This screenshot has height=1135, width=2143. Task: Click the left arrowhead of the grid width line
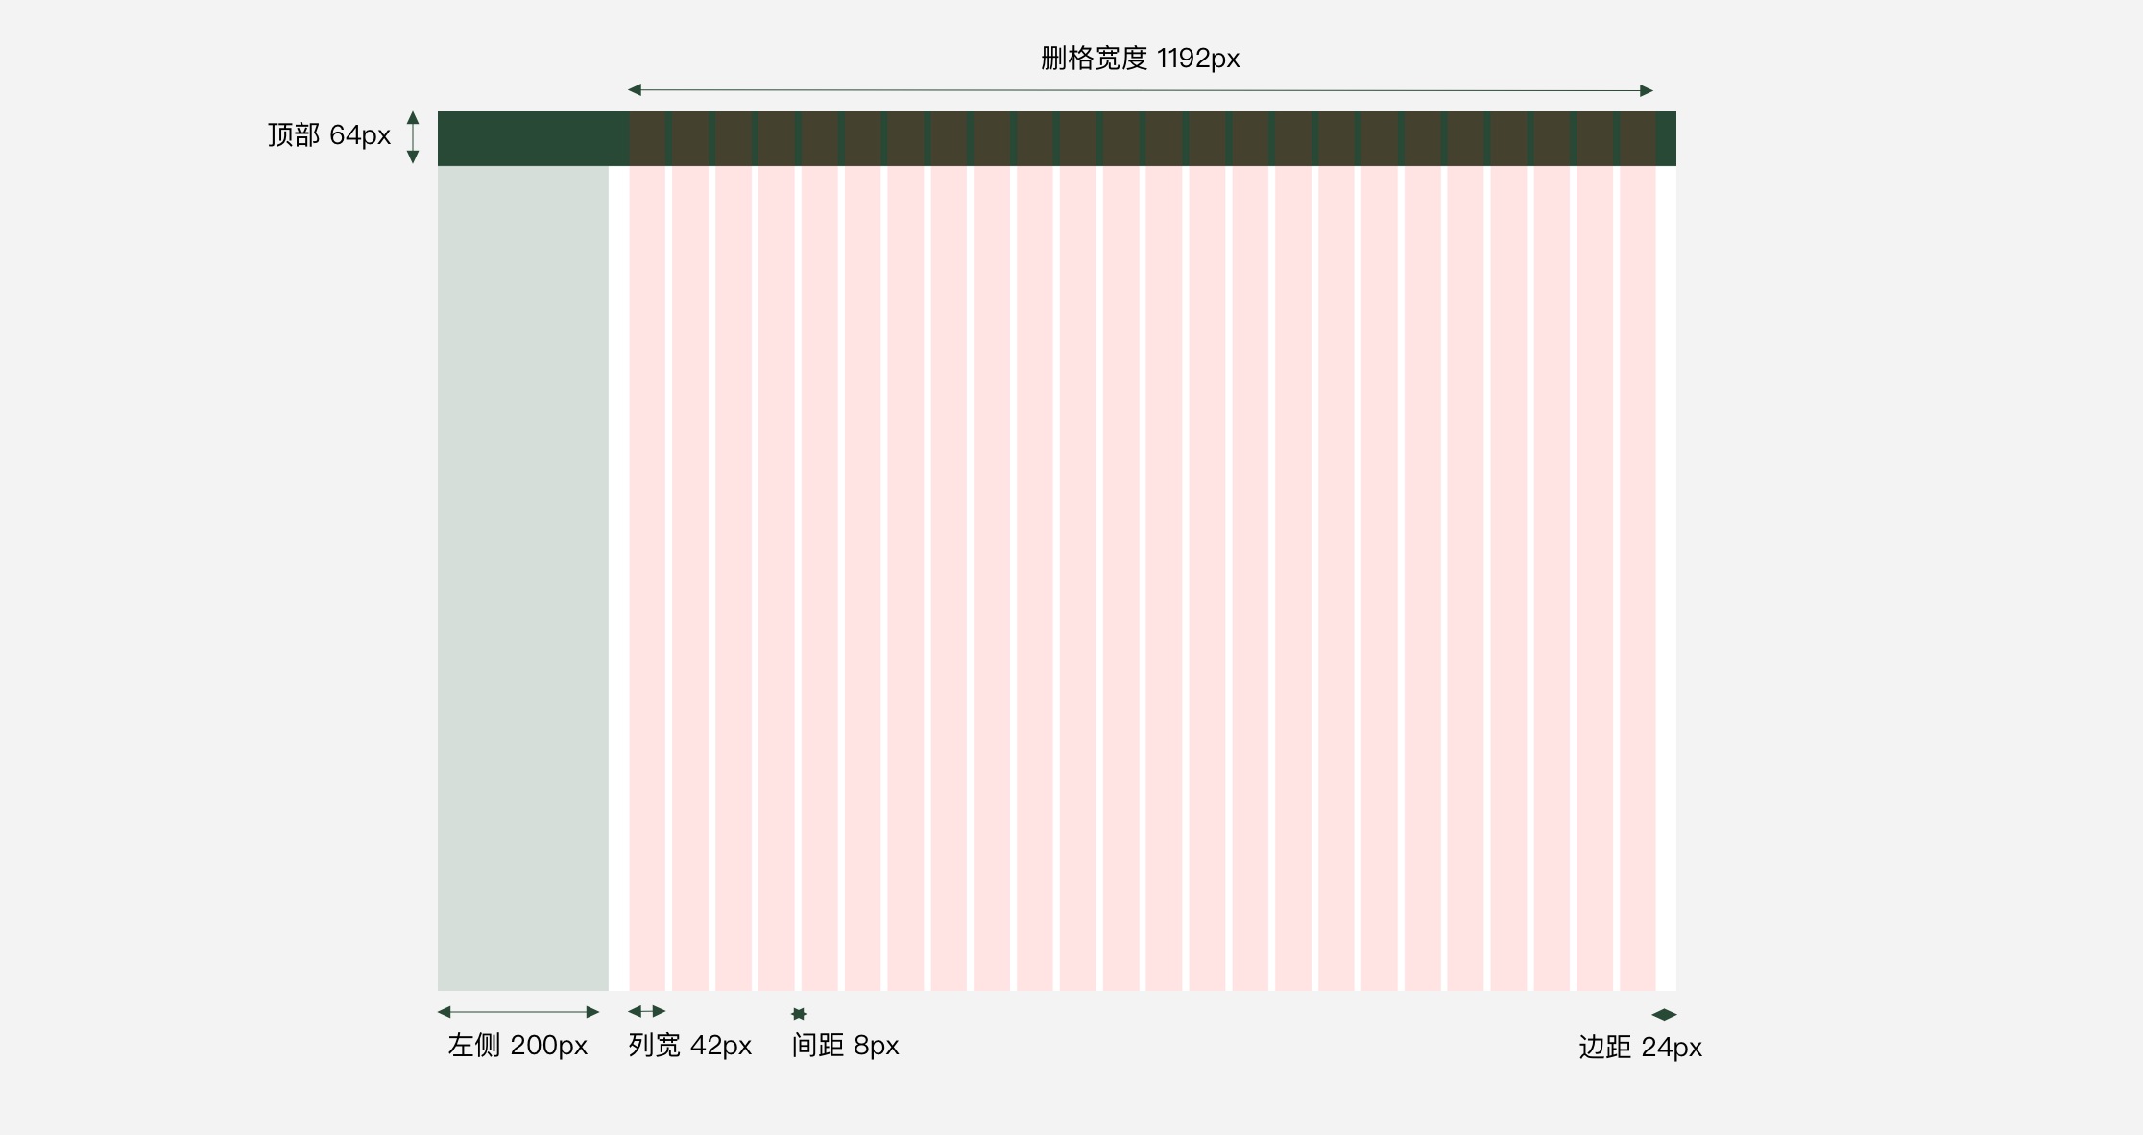coord(635,90)
